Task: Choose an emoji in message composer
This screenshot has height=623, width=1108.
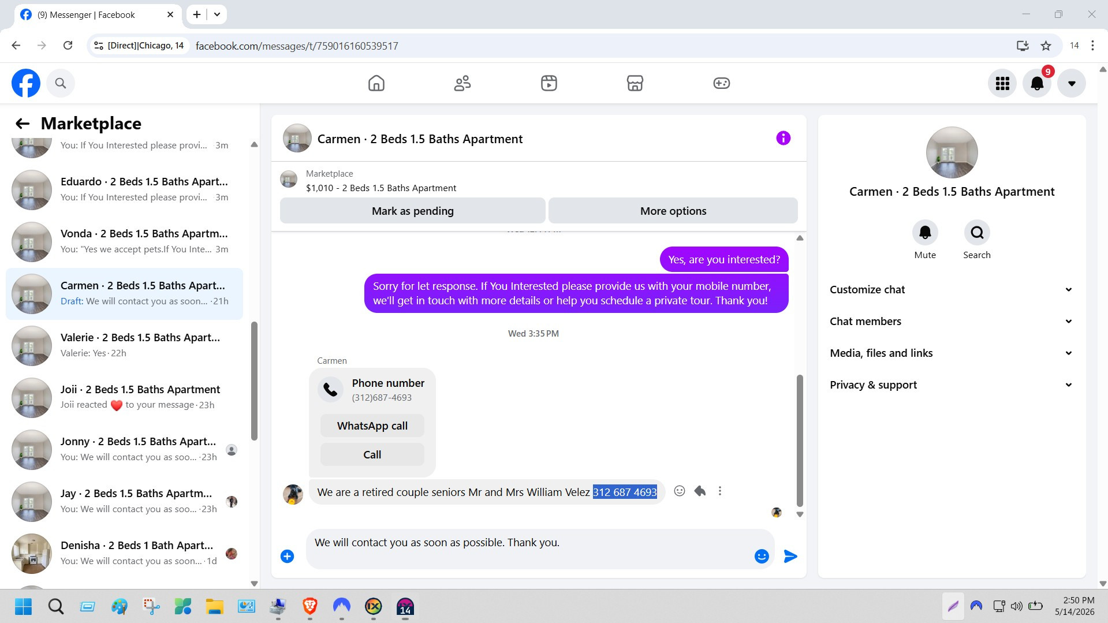Action: pos(762,556)
